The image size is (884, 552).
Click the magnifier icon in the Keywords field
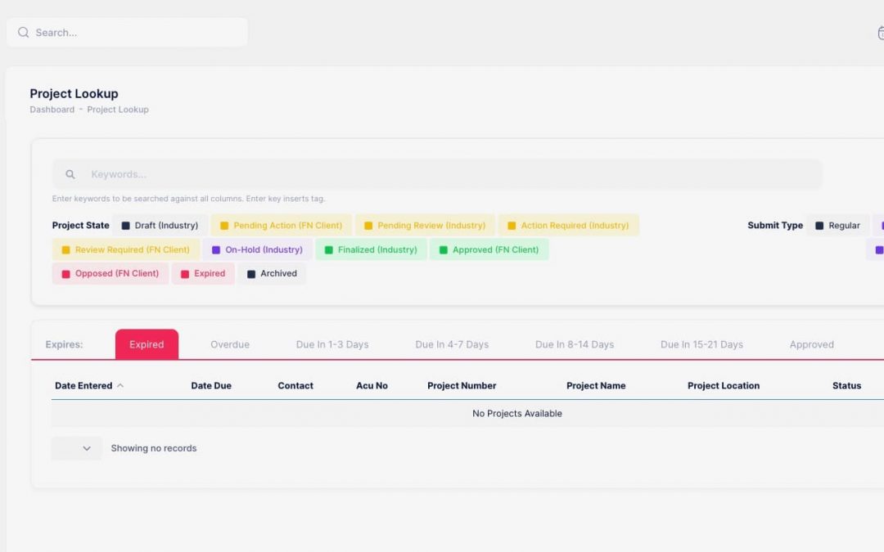pyautogui.click(x=70, y=173)
